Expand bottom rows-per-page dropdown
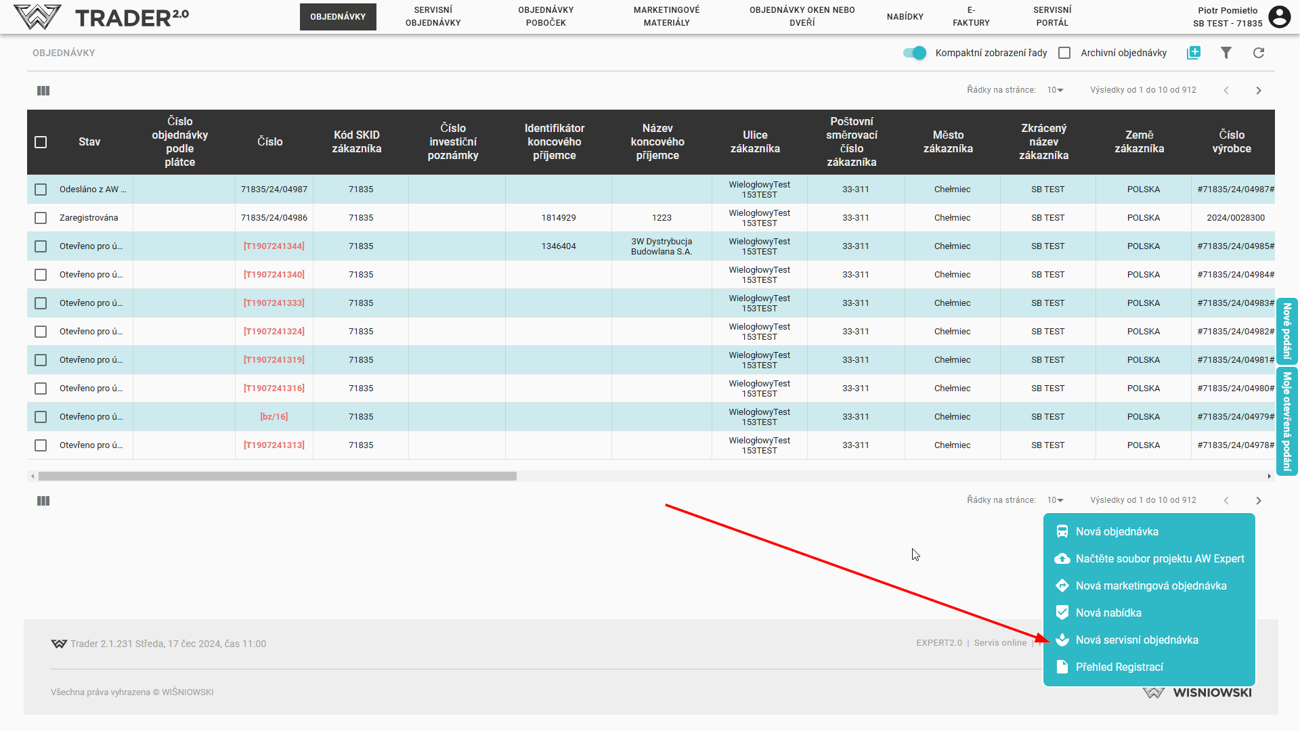This screenshot has width=1300, height=731. pos(1055,500)
